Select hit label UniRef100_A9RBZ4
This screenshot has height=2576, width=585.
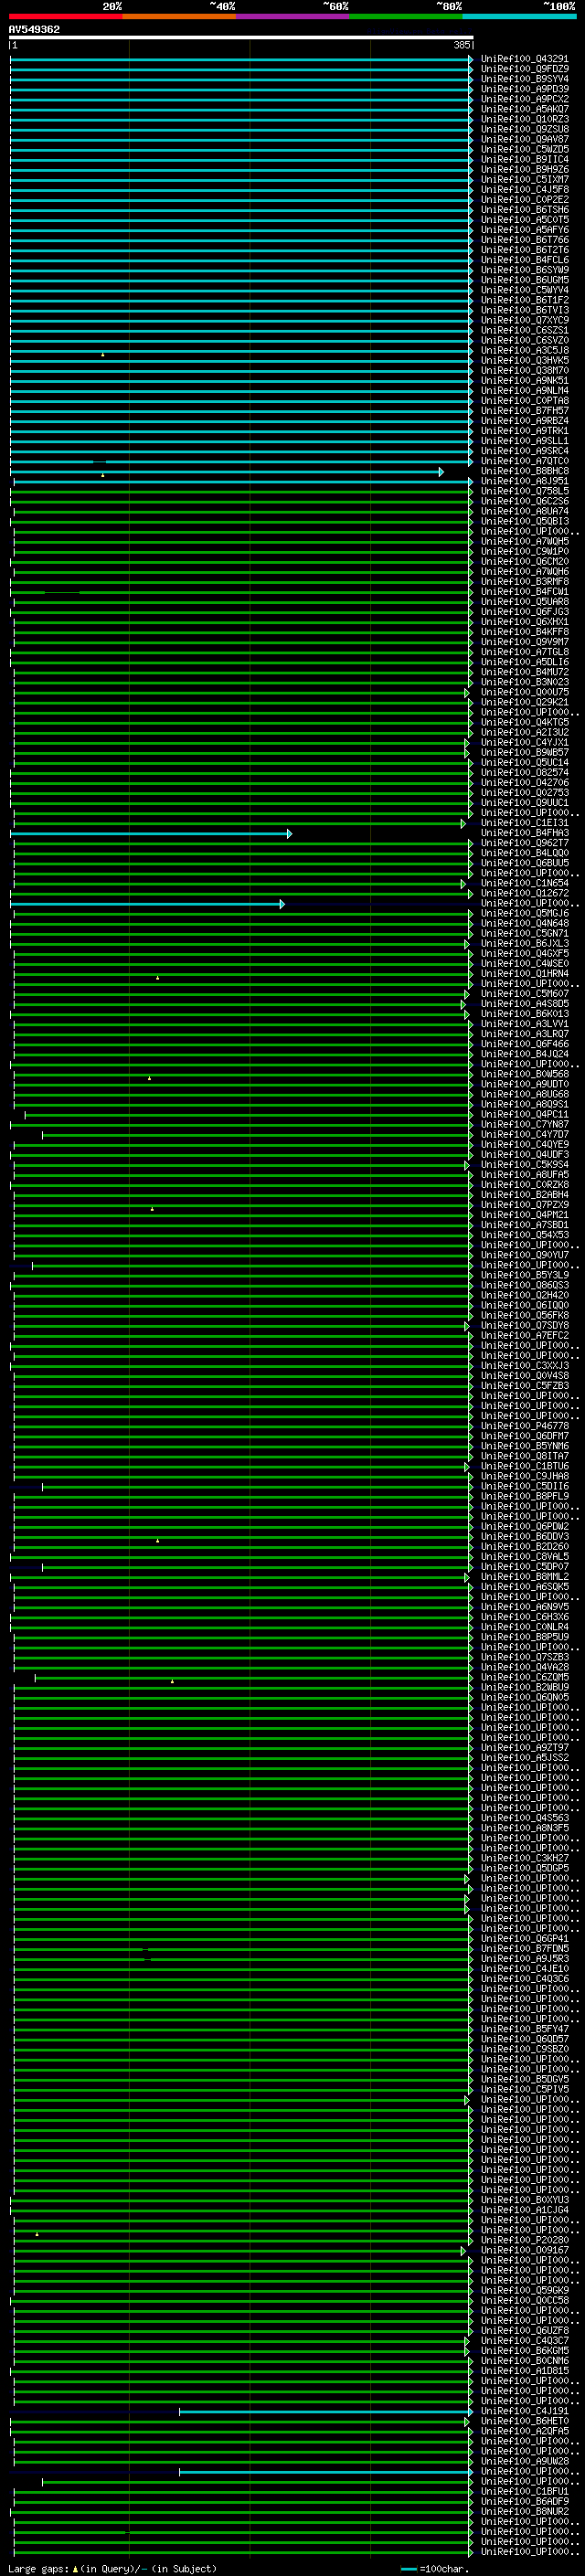coord(525,421)
